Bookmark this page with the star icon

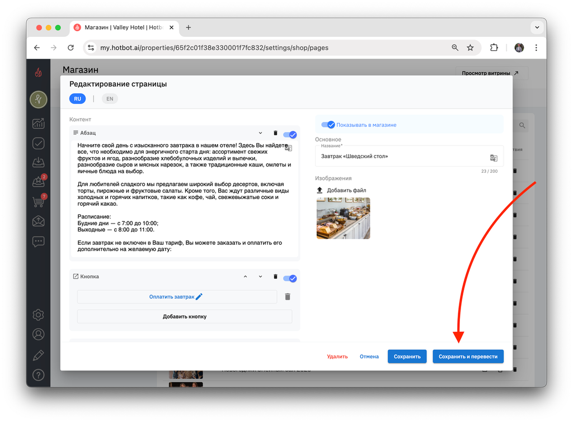point(470,48)
